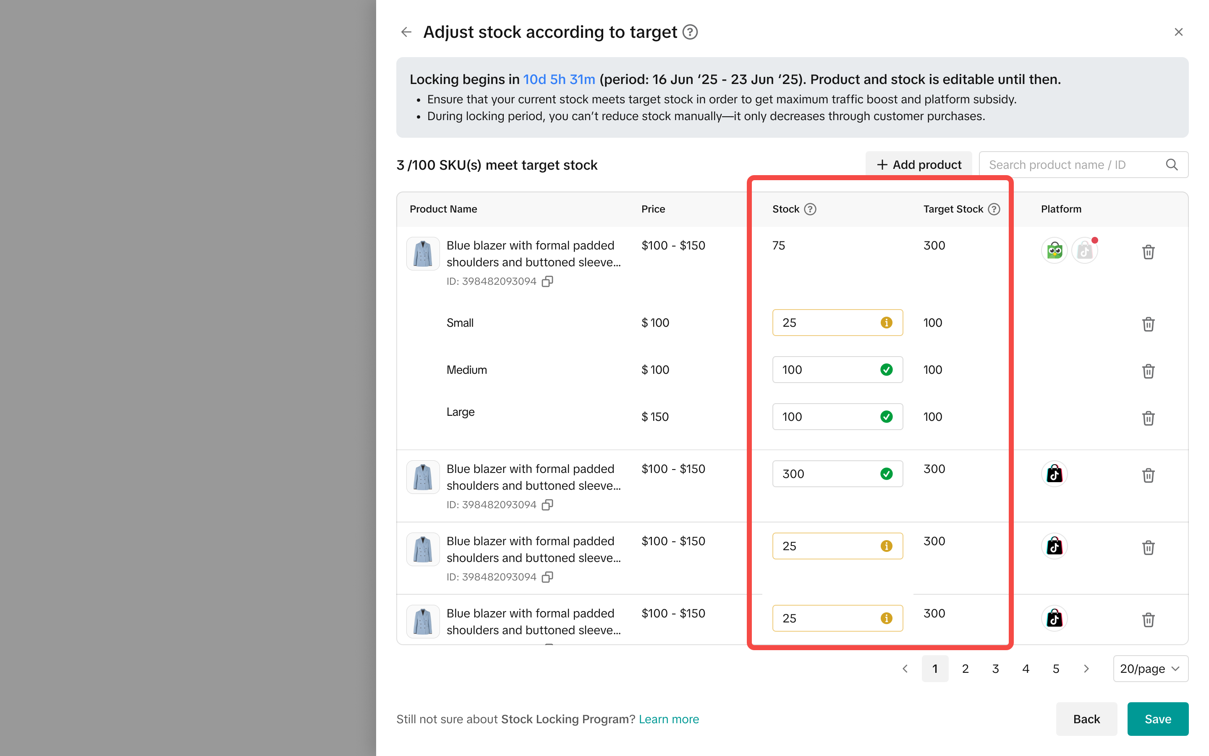
Task: Click the Save button
Action: (1157, 719)
